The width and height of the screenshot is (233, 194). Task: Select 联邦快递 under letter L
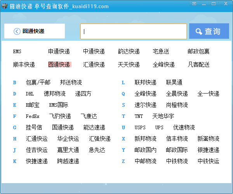(x=145, y=83)
